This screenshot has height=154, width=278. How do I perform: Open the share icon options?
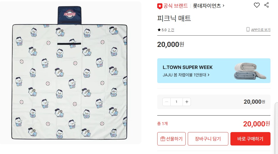(x=266, y=5)
